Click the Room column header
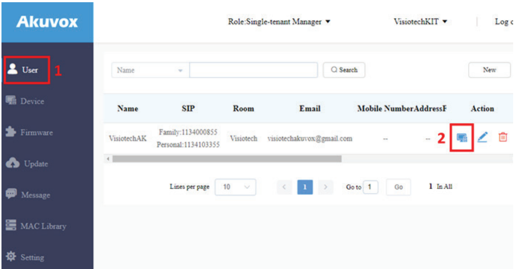Viewport: 515px width, 269px height. pos(243,109)
